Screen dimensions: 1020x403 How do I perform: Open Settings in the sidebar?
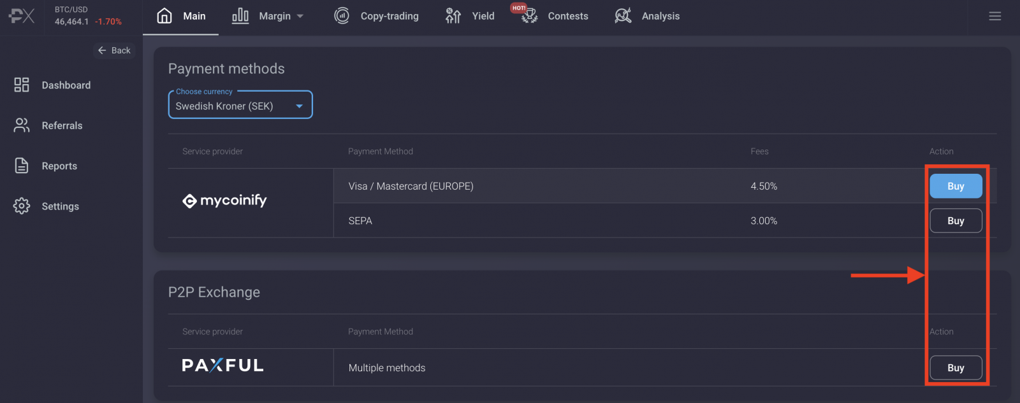61,206
